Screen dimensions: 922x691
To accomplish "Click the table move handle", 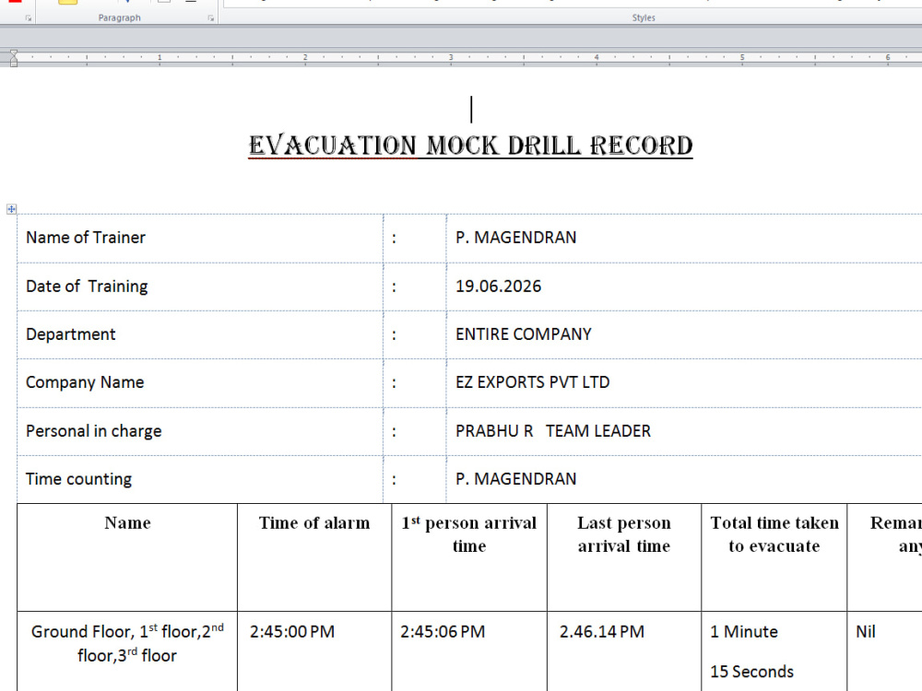I will tap(11, 208).
